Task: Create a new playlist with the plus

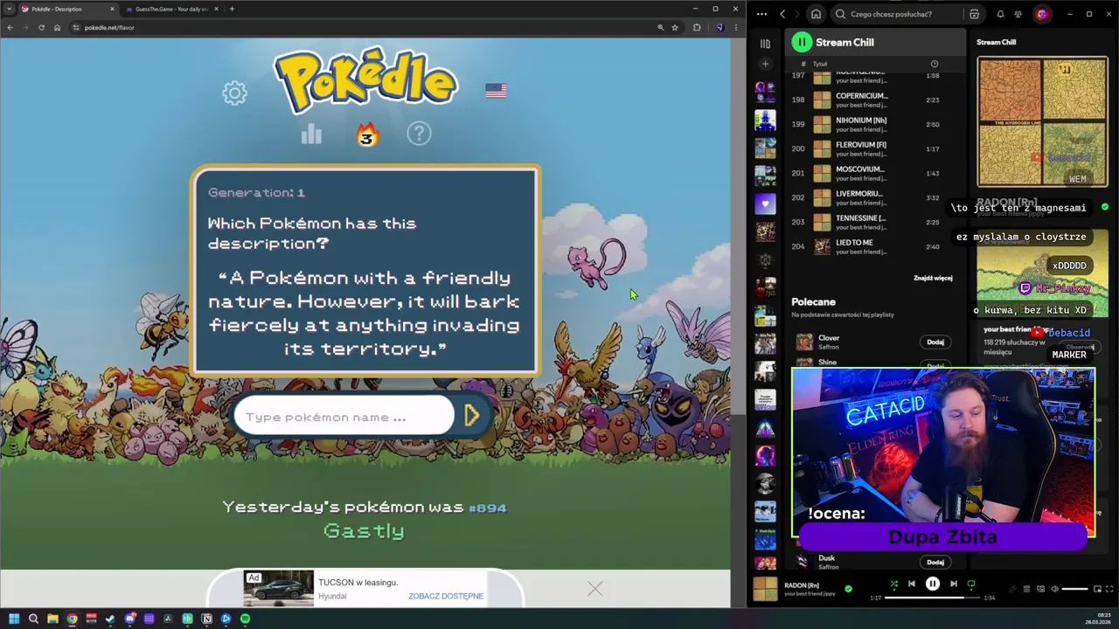Action: [x=765, y=64]
